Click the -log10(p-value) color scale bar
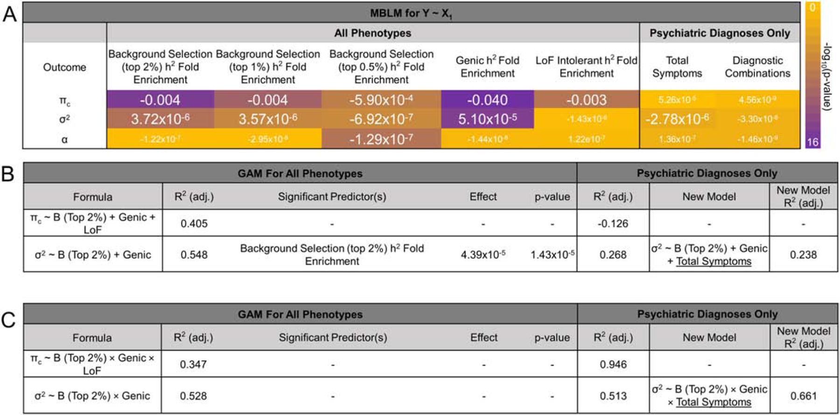The width and height of the screenshot is (840, 415). (x=812, y=75)
